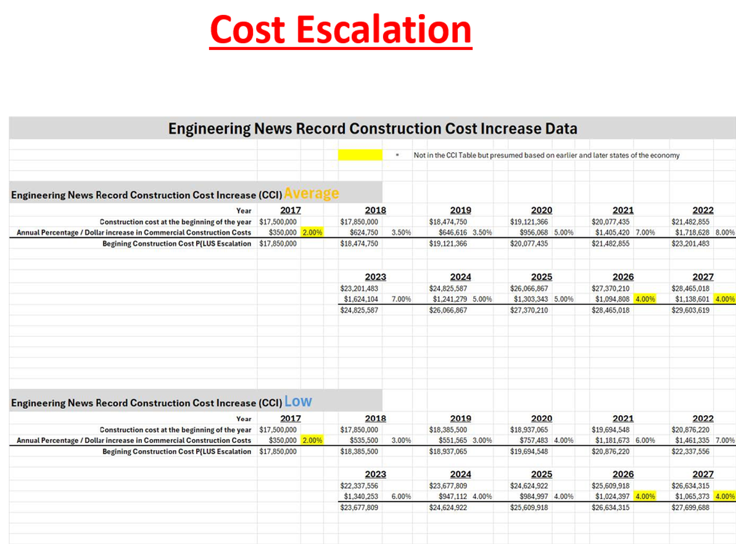
Task: Select the blue "Low" section label
Action: (x=298, y=402)
